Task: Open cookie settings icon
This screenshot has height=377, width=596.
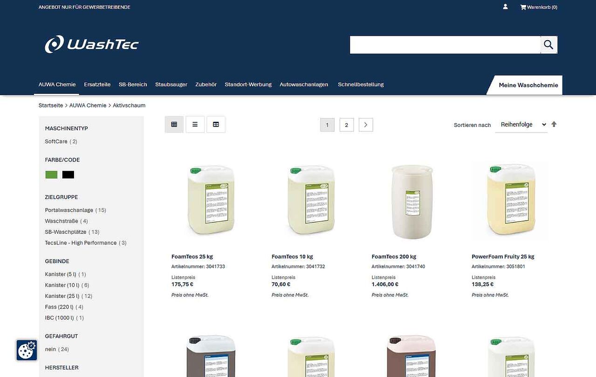Action: click(27, 350)
